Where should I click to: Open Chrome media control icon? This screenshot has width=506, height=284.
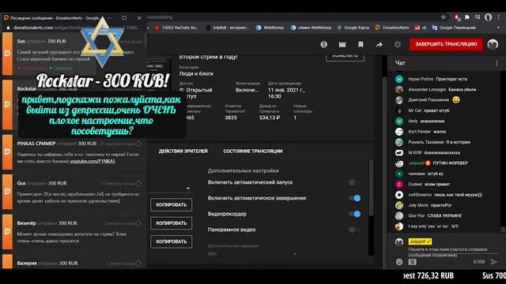coord(478,17)
